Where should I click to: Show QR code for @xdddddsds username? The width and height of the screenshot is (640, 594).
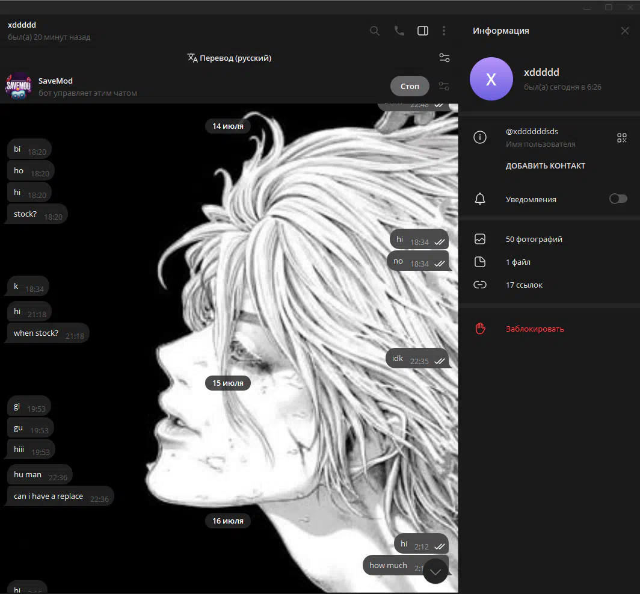(621, 138)
